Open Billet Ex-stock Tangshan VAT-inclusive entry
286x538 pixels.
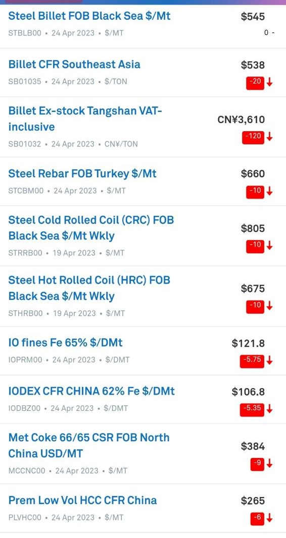85,119
